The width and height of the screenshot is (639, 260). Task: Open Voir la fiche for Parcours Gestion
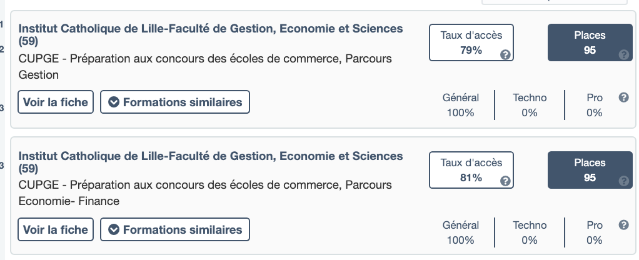click(56, 102)
